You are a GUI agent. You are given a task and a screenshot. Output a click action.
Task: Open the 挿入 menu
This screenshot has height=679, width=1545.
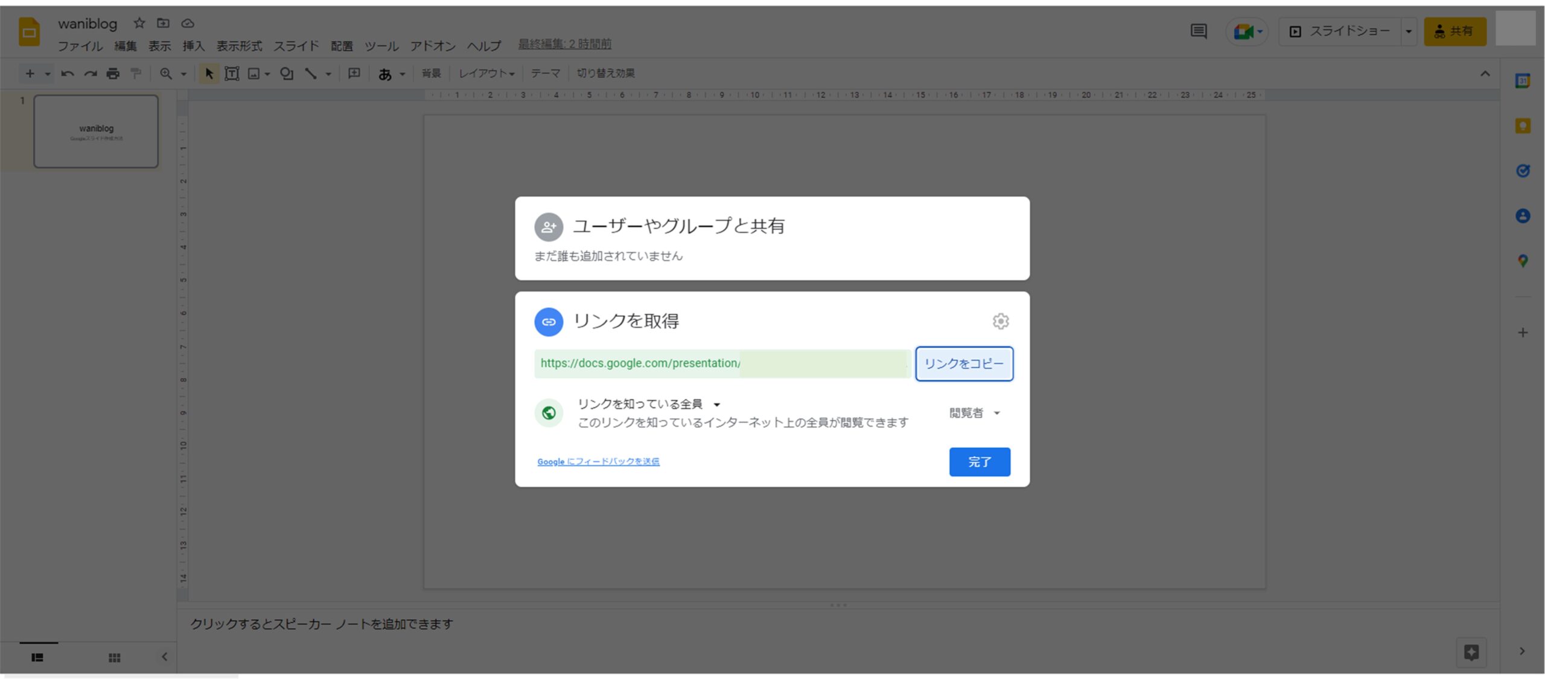coord(194,46)
